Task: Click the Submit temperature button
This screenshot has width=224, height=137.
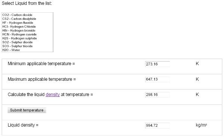Action: pyautogui.click(x=27, y=110)
